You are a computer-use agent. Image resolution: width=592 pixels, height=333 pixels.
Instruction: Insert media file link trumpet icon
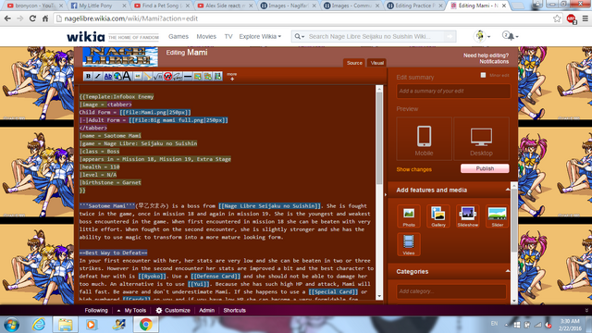coord(148,76)
